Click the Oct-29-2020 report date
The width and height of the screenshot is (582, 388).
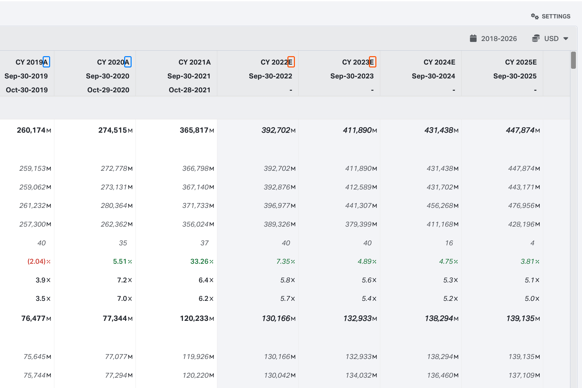point(108,90)
